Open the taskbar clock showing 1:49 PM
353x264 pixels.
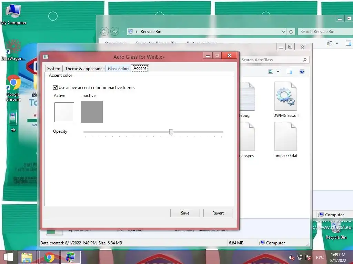click(x=338, y=257)
